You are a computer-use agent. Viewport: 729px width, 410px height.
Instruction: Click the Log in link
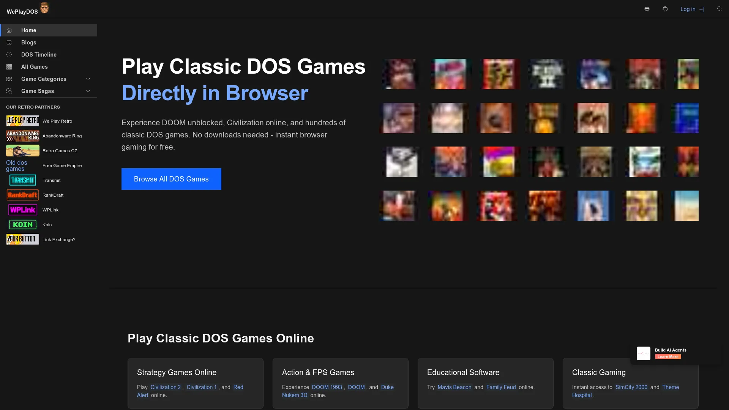coord(692,9)
